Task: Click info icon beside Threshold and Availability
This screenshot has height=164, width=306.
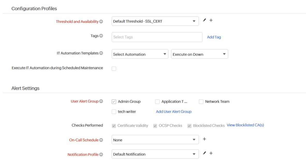Action: 101,22
